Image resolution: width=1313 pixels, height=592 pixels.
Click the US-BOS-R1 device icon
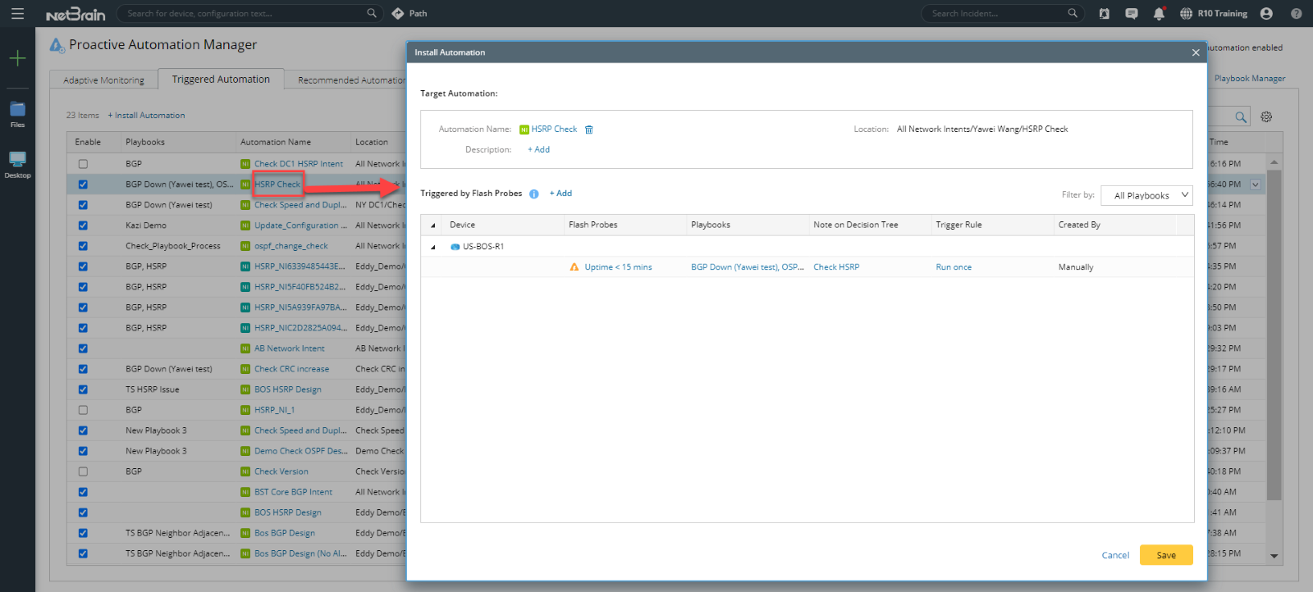[x=455, y=247]
